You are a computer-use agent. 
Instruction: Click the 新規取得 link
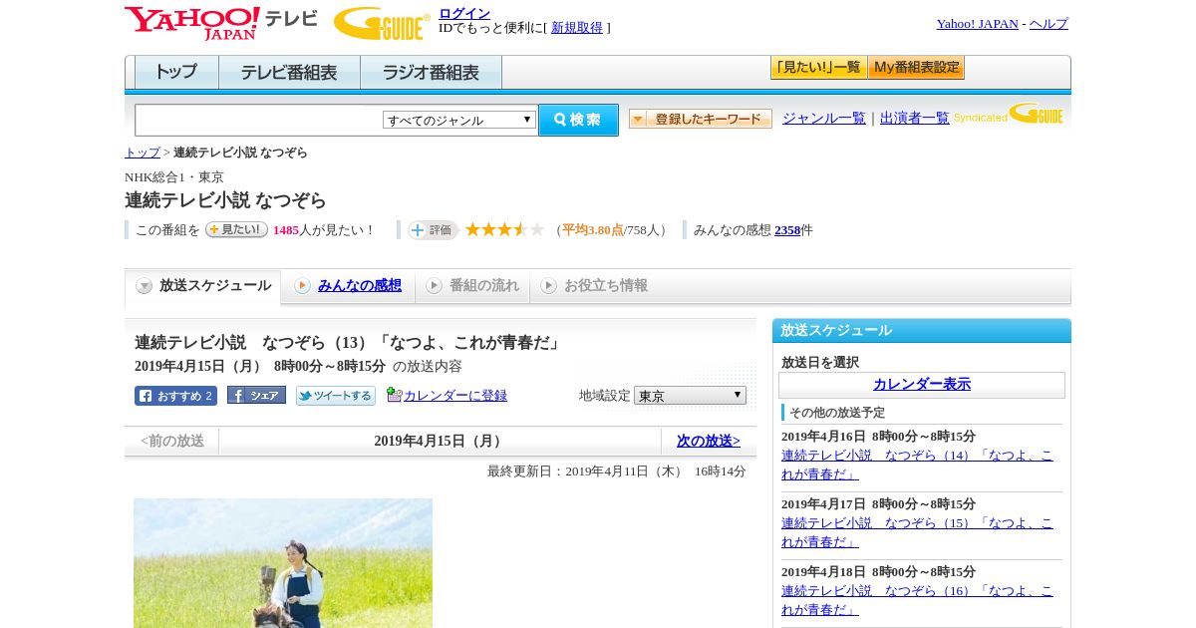tap(577, 28)
